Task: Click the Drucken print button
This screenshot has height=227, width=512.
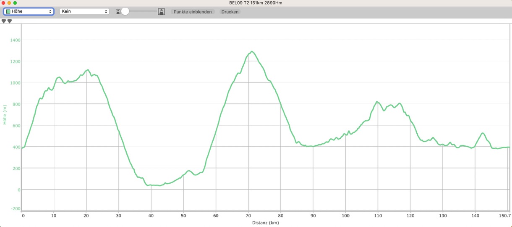Action: 230,12
